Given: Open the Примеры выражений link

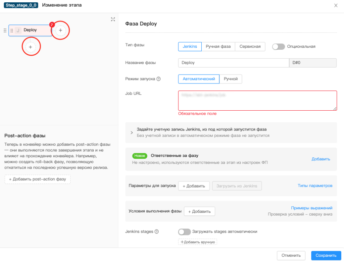Looking at the screenshot, I should pyautogui.click(x=311, y=208).
